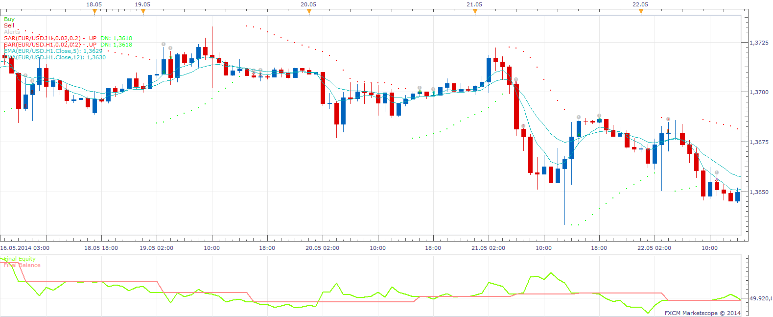
Task: Click the orange 21.05 day marker
Action: 475,12
